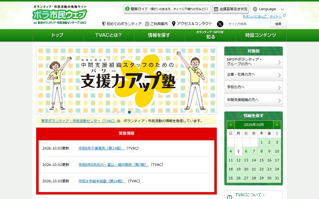Select 情報を探す navigation item
Screen dimensions: 319x199
tap(159, 35)
